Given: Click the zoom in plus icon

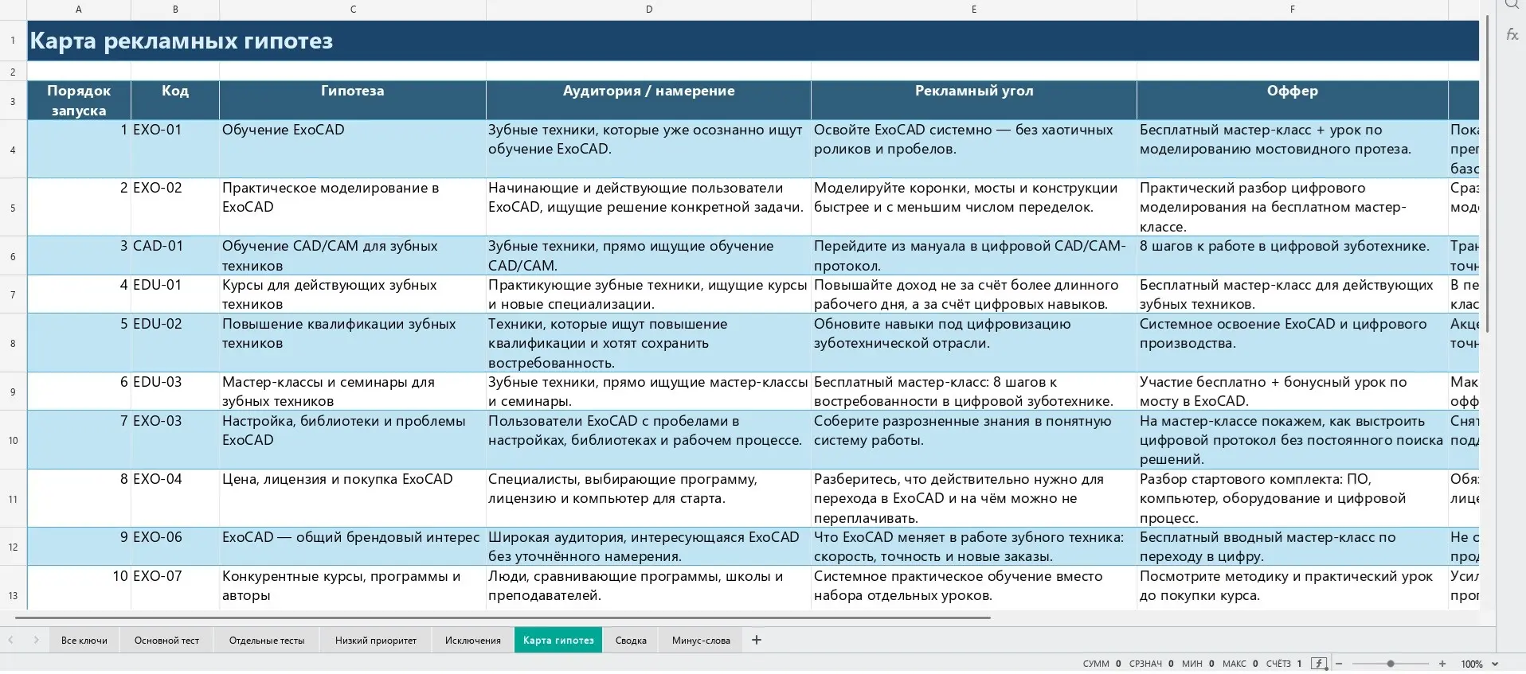Looking at the screenshot, I should click(1442, 664).
